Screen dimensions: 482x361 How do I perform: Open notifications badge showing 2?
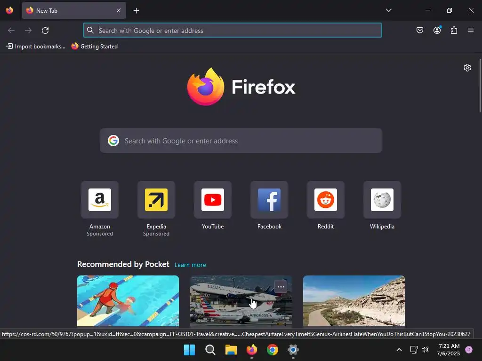click(x=469, y=350)
